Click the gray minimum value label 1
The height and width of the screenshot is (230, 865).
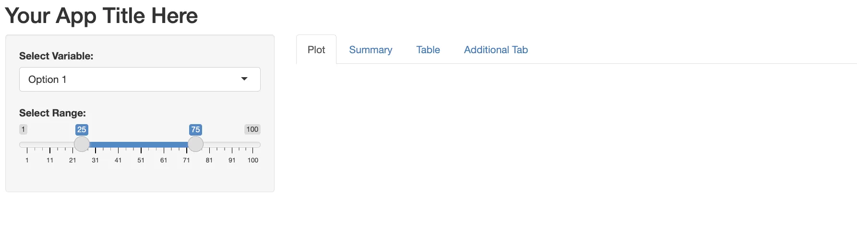23,129
